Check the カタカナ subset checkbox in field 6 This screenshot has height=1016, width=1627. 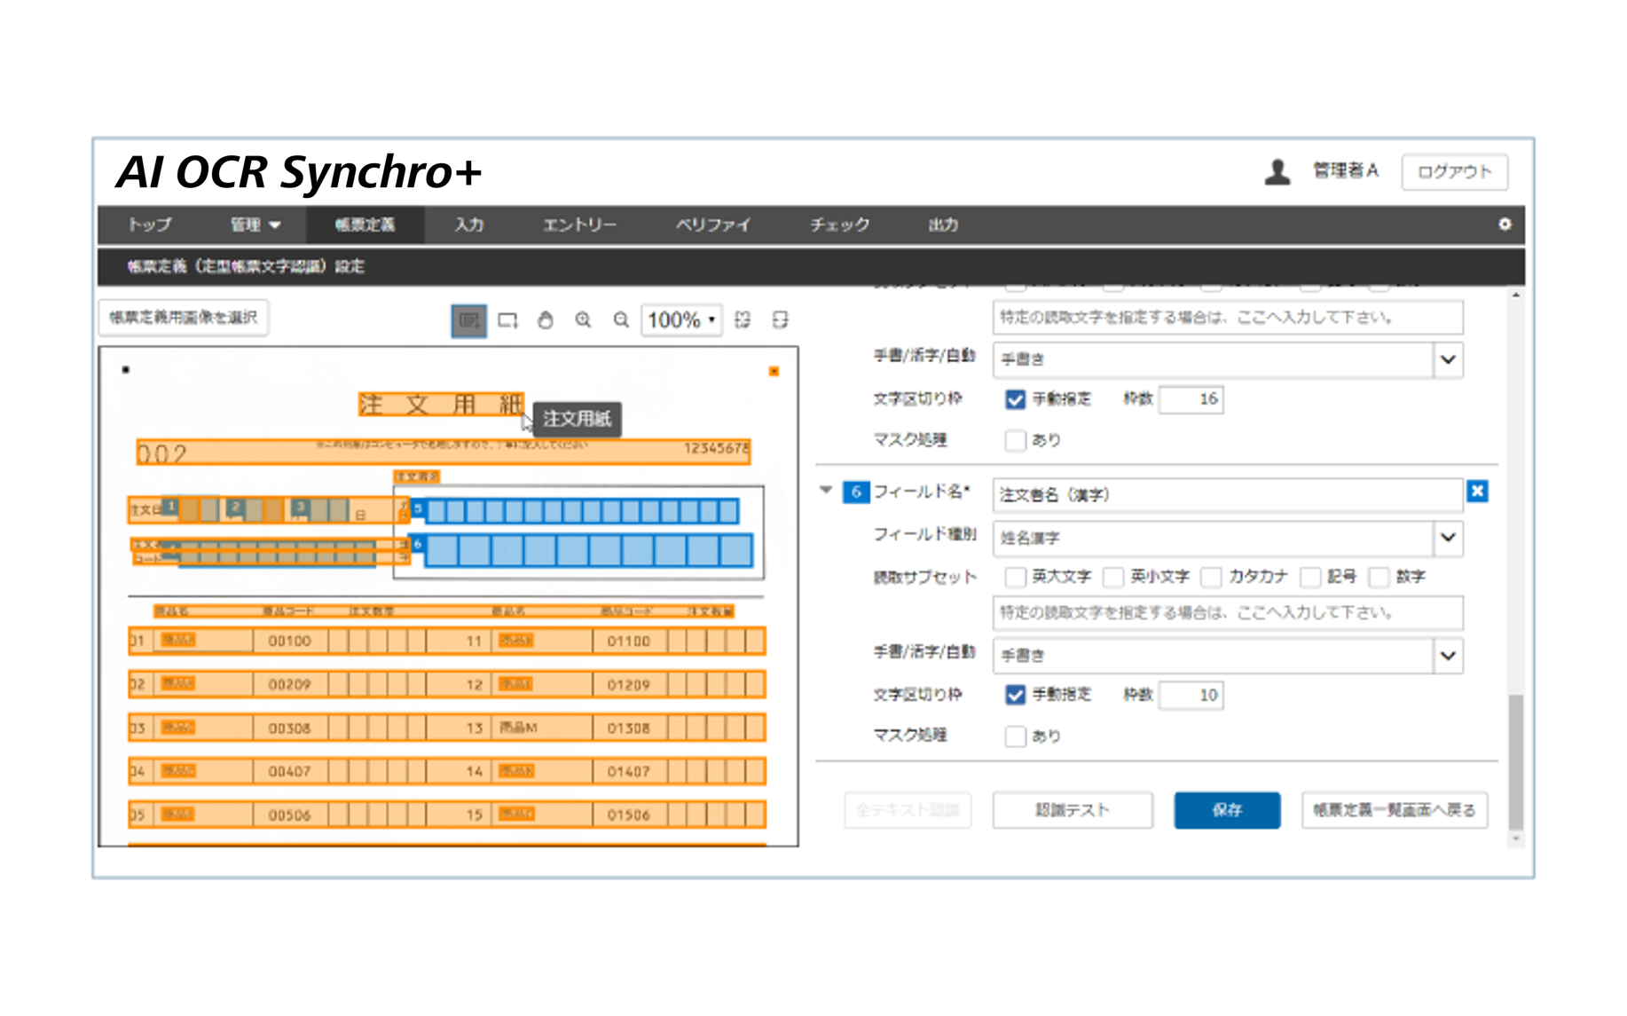coord(1211,578)
